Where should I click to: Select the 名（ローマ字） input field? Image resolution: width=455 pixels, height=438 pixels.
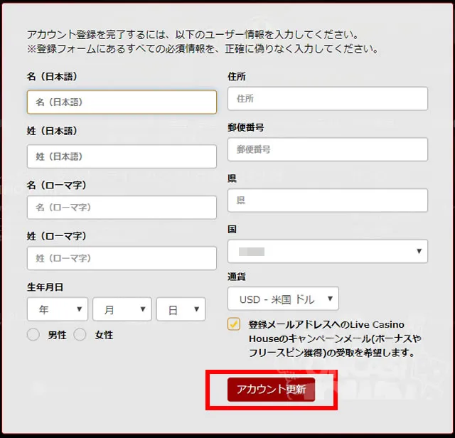point(122,207)
